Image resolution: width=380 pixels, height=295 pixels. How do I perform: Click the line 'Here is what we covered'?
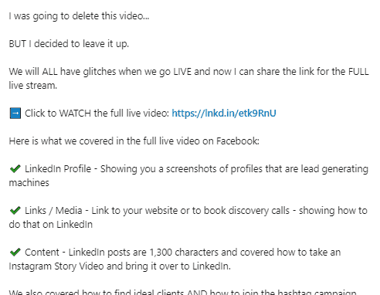pos(134,141)
